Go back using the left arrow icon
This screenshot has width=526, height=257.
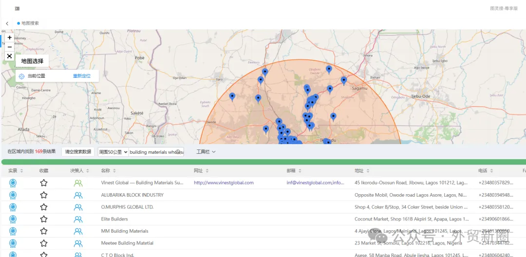tap(7, 23)
